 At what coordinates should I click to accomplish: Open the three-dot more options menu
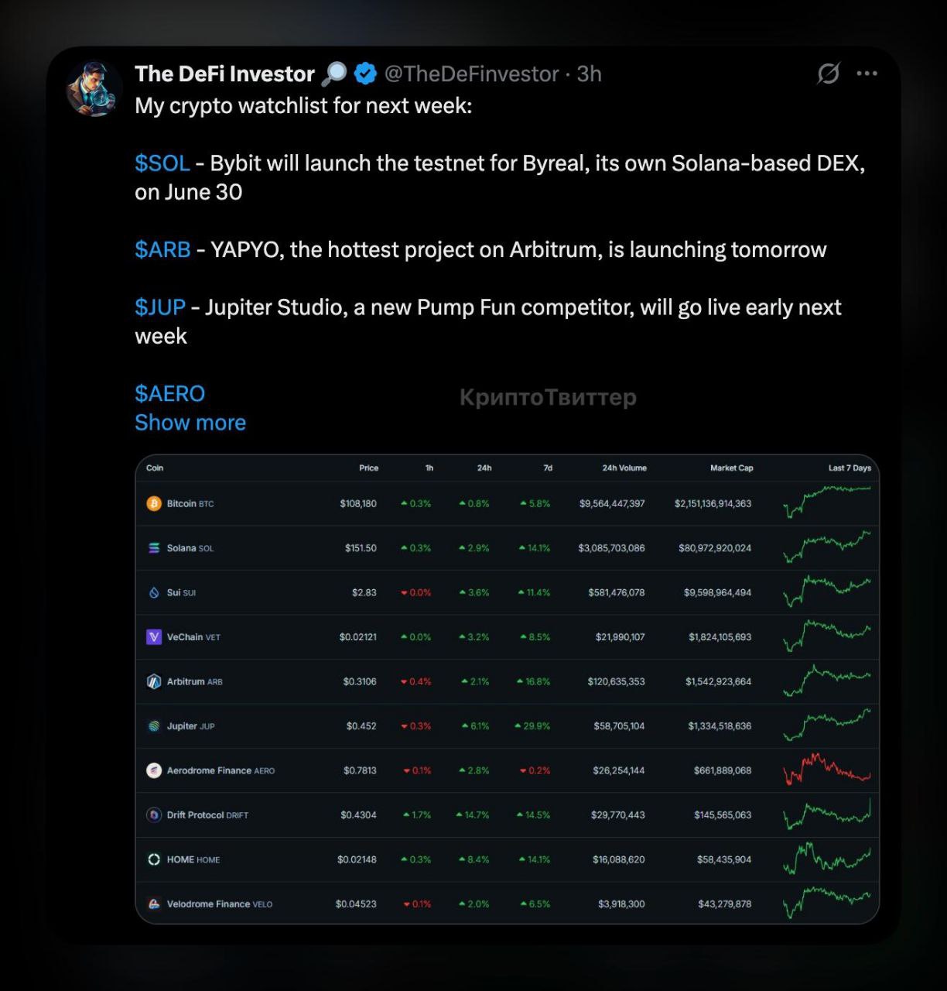point(867,74)
